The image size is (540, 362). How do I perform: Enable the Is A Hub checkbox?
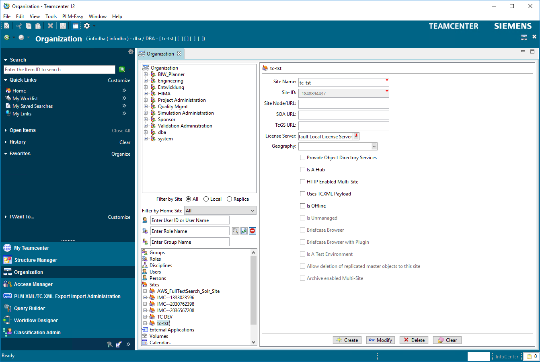pos(303,170)
